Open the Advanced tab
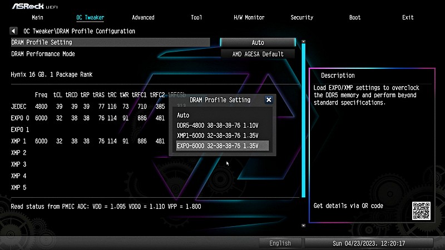Image resolution: width=445 pixels, height=250 pixels. tap(143, 18)
